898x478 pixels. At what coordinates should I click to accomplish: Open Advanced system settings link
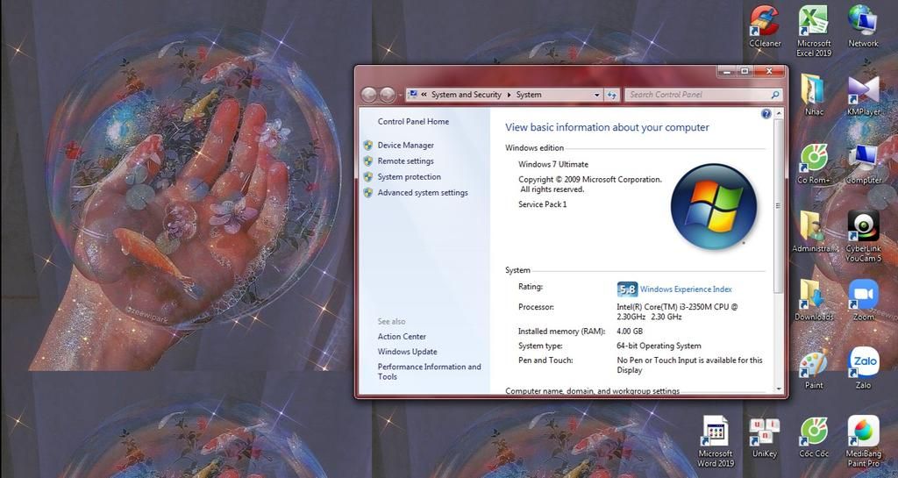423,193
